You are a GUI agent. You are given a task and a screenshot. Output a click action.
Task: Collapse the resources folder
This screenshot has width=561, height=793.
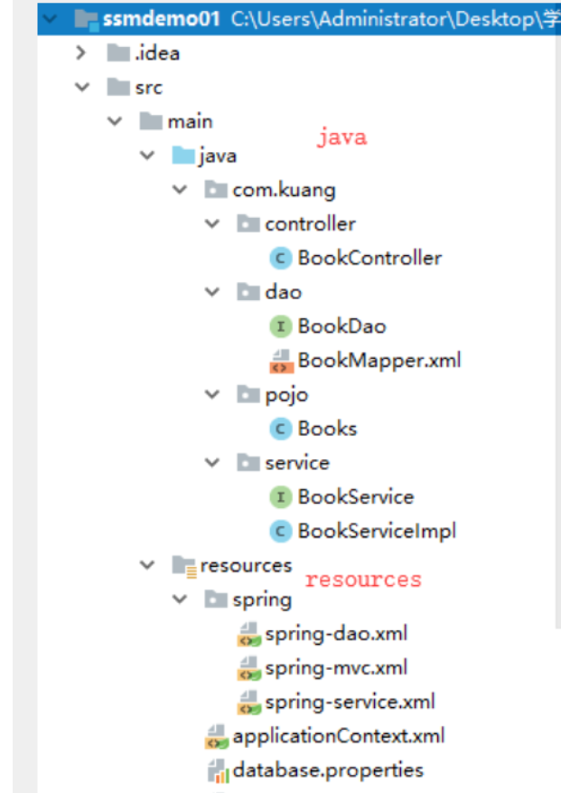(x=147, y=565)
